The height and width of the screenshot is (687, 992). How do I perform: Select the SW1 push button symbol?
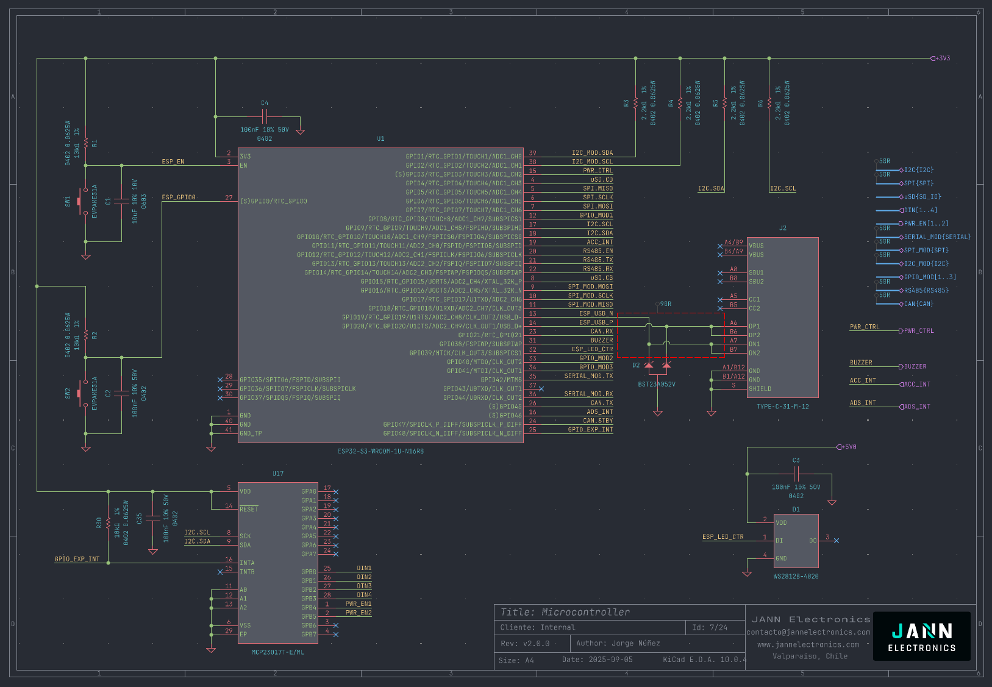[82, 201]
